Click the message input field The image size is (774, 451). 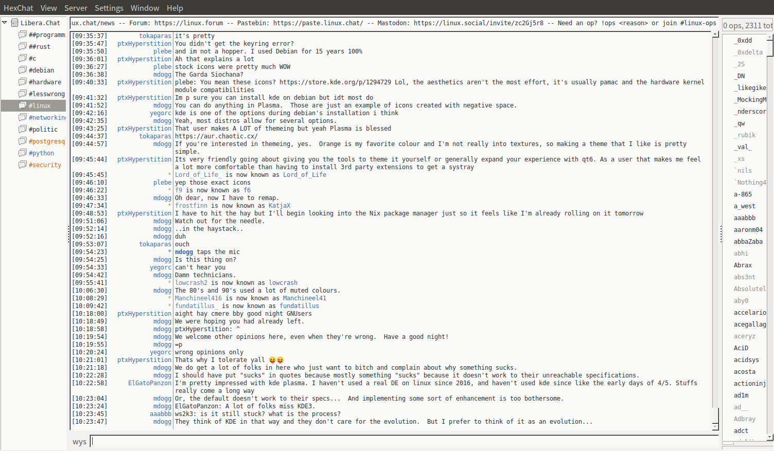click(404, 441)
